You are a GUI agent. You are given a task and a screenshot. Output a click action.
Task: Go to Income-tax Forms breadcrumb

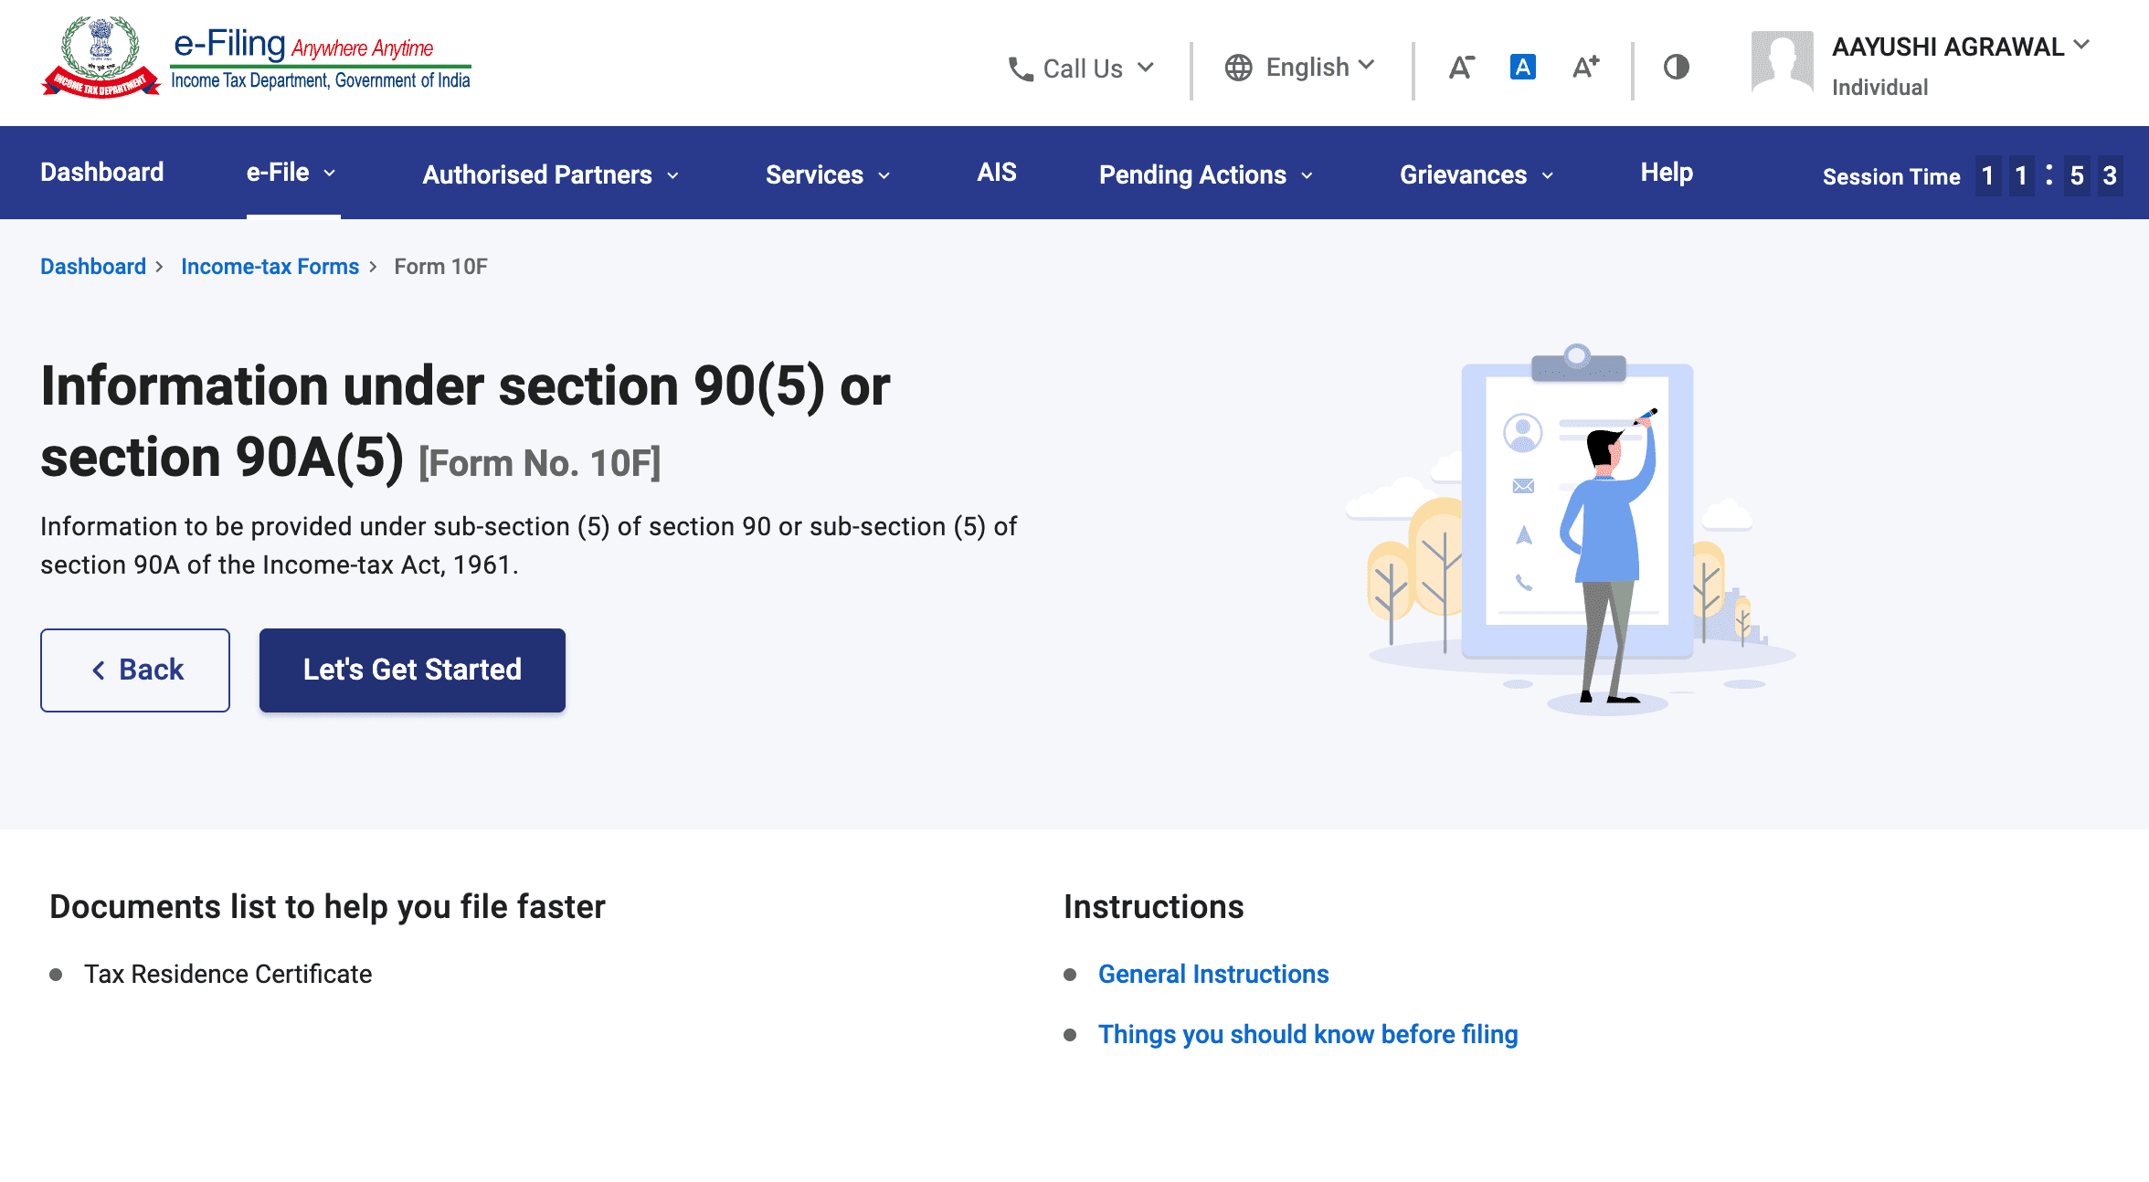tap(270, 267)
